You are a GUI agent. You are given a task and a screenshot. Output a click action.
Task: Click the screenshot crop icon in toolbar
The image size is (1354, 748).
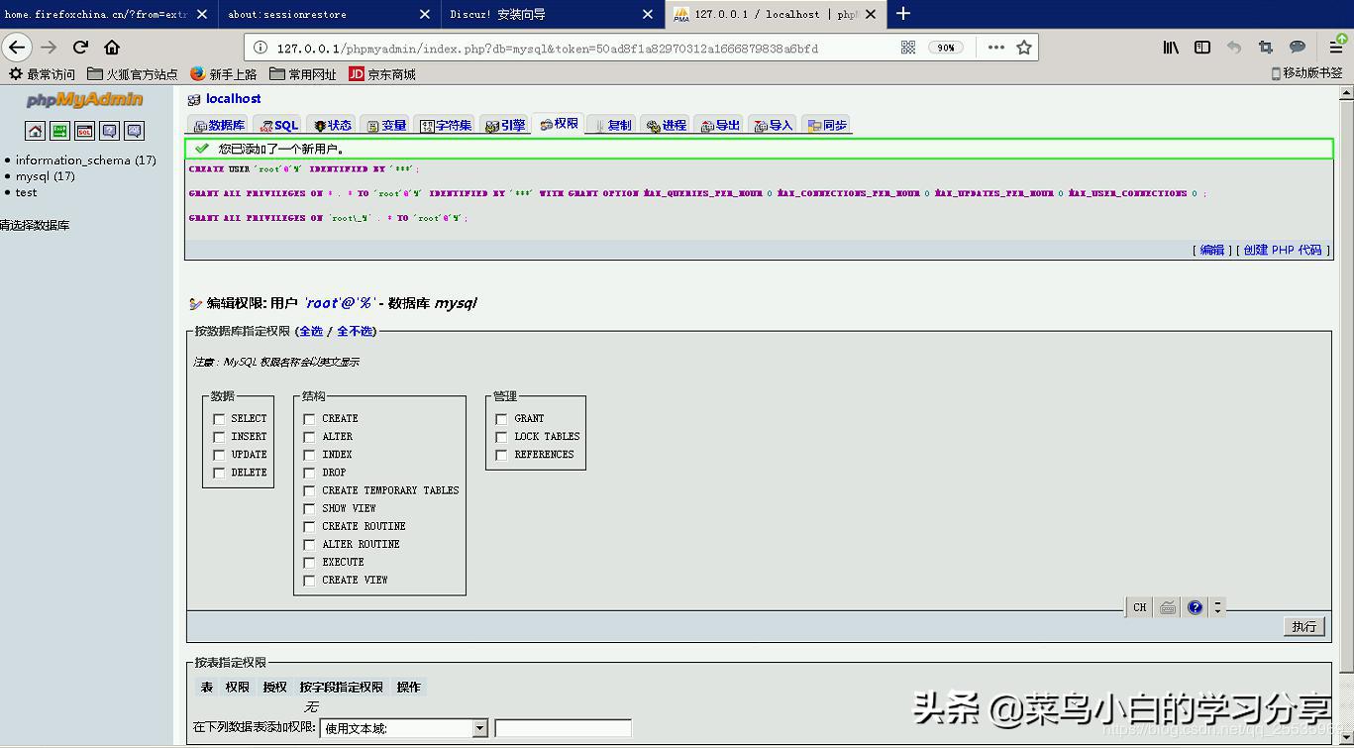coord(1266,47)
